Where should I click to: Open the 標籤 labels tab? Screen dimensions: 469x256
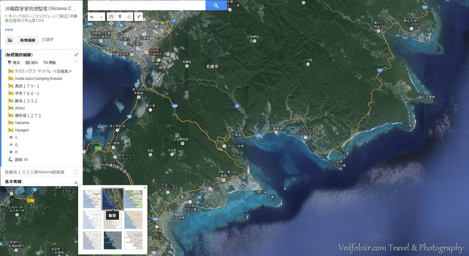[x=49, y=62]
